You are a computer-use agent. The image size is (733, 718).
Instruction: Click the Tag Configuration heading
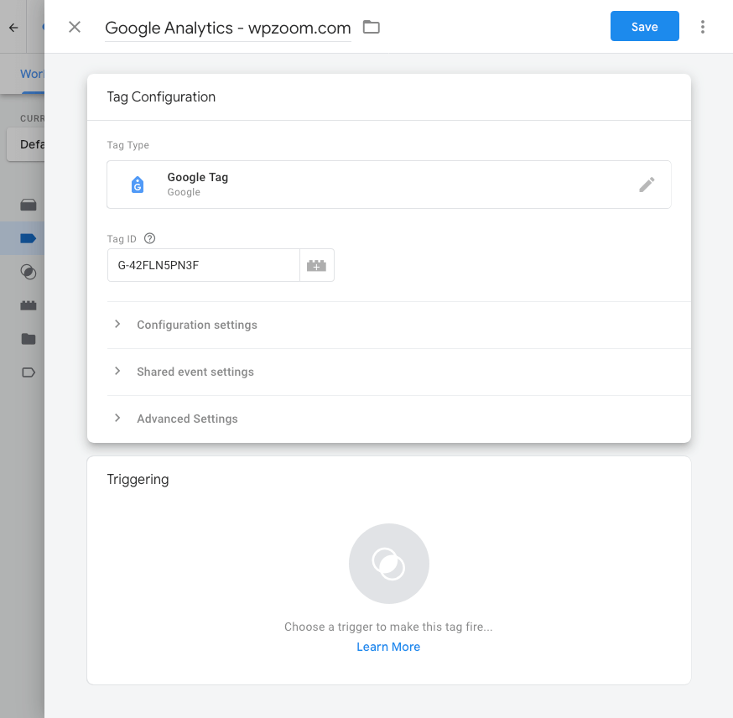click(161, 96)
